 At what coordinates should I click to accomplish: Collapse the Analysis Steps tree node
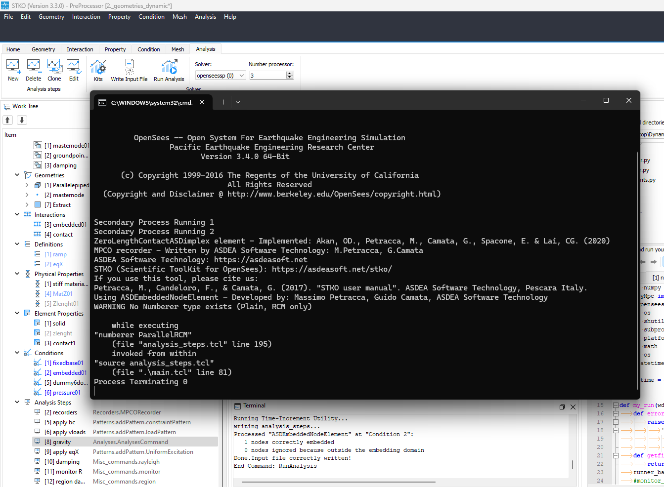[x=17, y=402]
